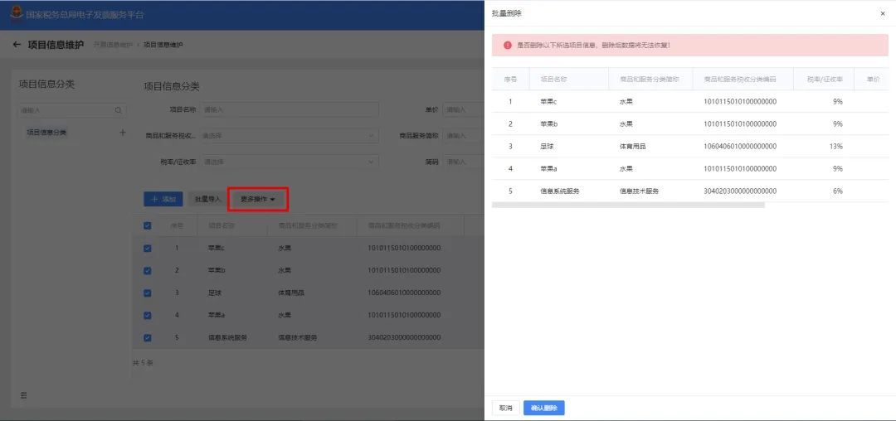Image resolution: width=896 pixels, height=421 pixels.
Task: Close the 批量删除 dialog with X
Action: (882, 13)
